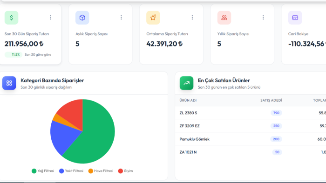This screenshot has width=326, height=183.
Task: Click the blue grid icon beside Kategori Bazında Siparişler
Action: 9,83
